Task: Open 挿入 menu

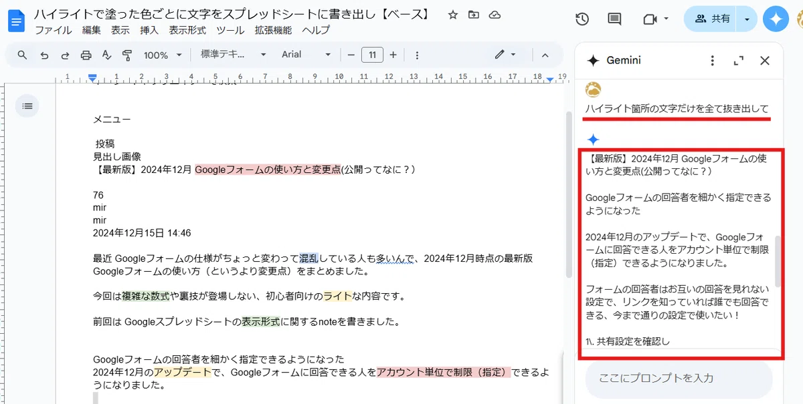Action: (149, 30)
